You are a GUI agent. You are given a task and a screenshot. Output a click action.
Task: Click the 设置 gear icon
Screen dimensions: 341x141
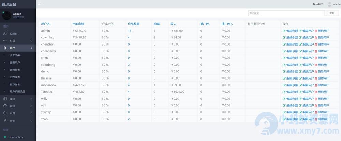coord(5,113)
